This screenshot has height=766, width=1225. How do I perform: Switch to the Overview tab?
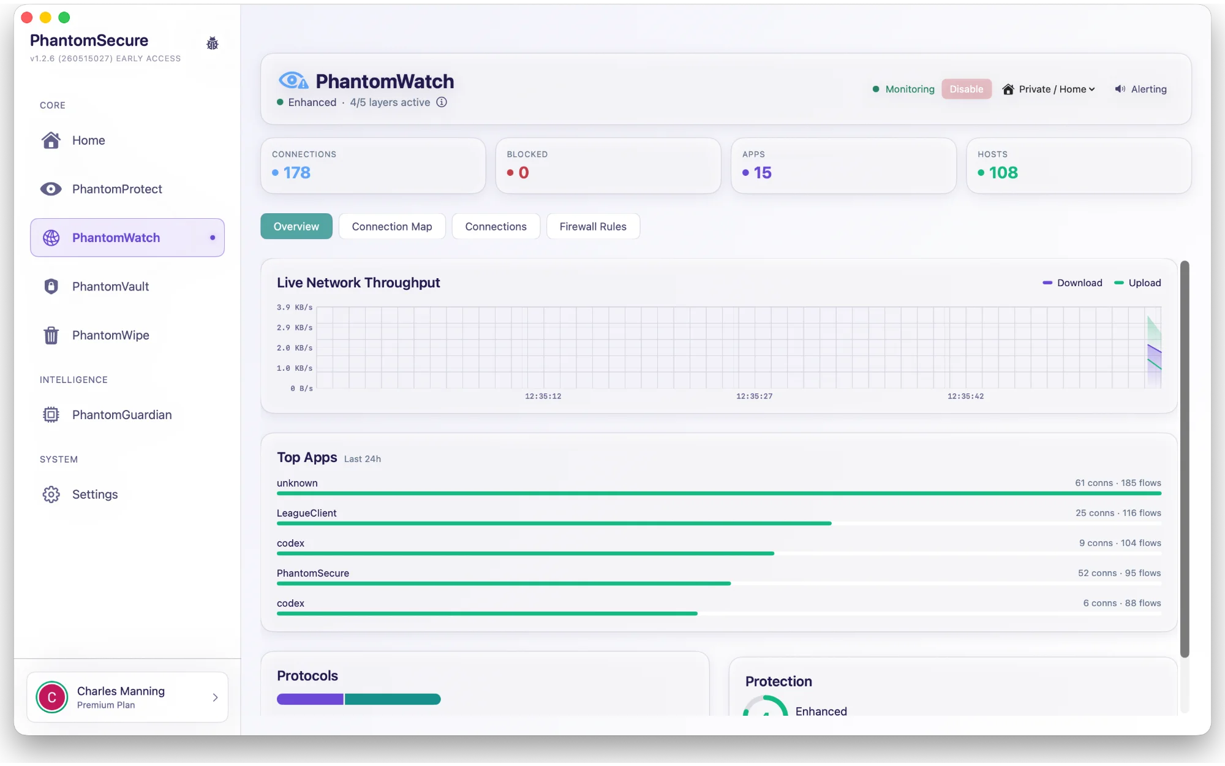(x=296, y=226)
